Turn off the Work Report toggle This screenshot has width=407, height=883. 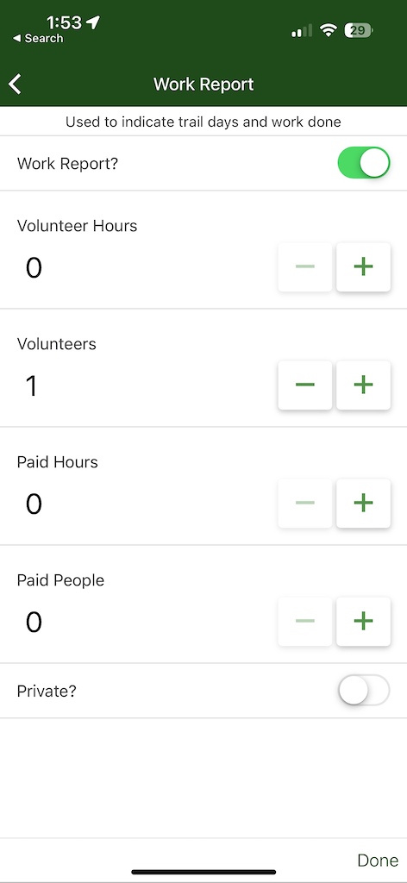click(x=364, y=163)
